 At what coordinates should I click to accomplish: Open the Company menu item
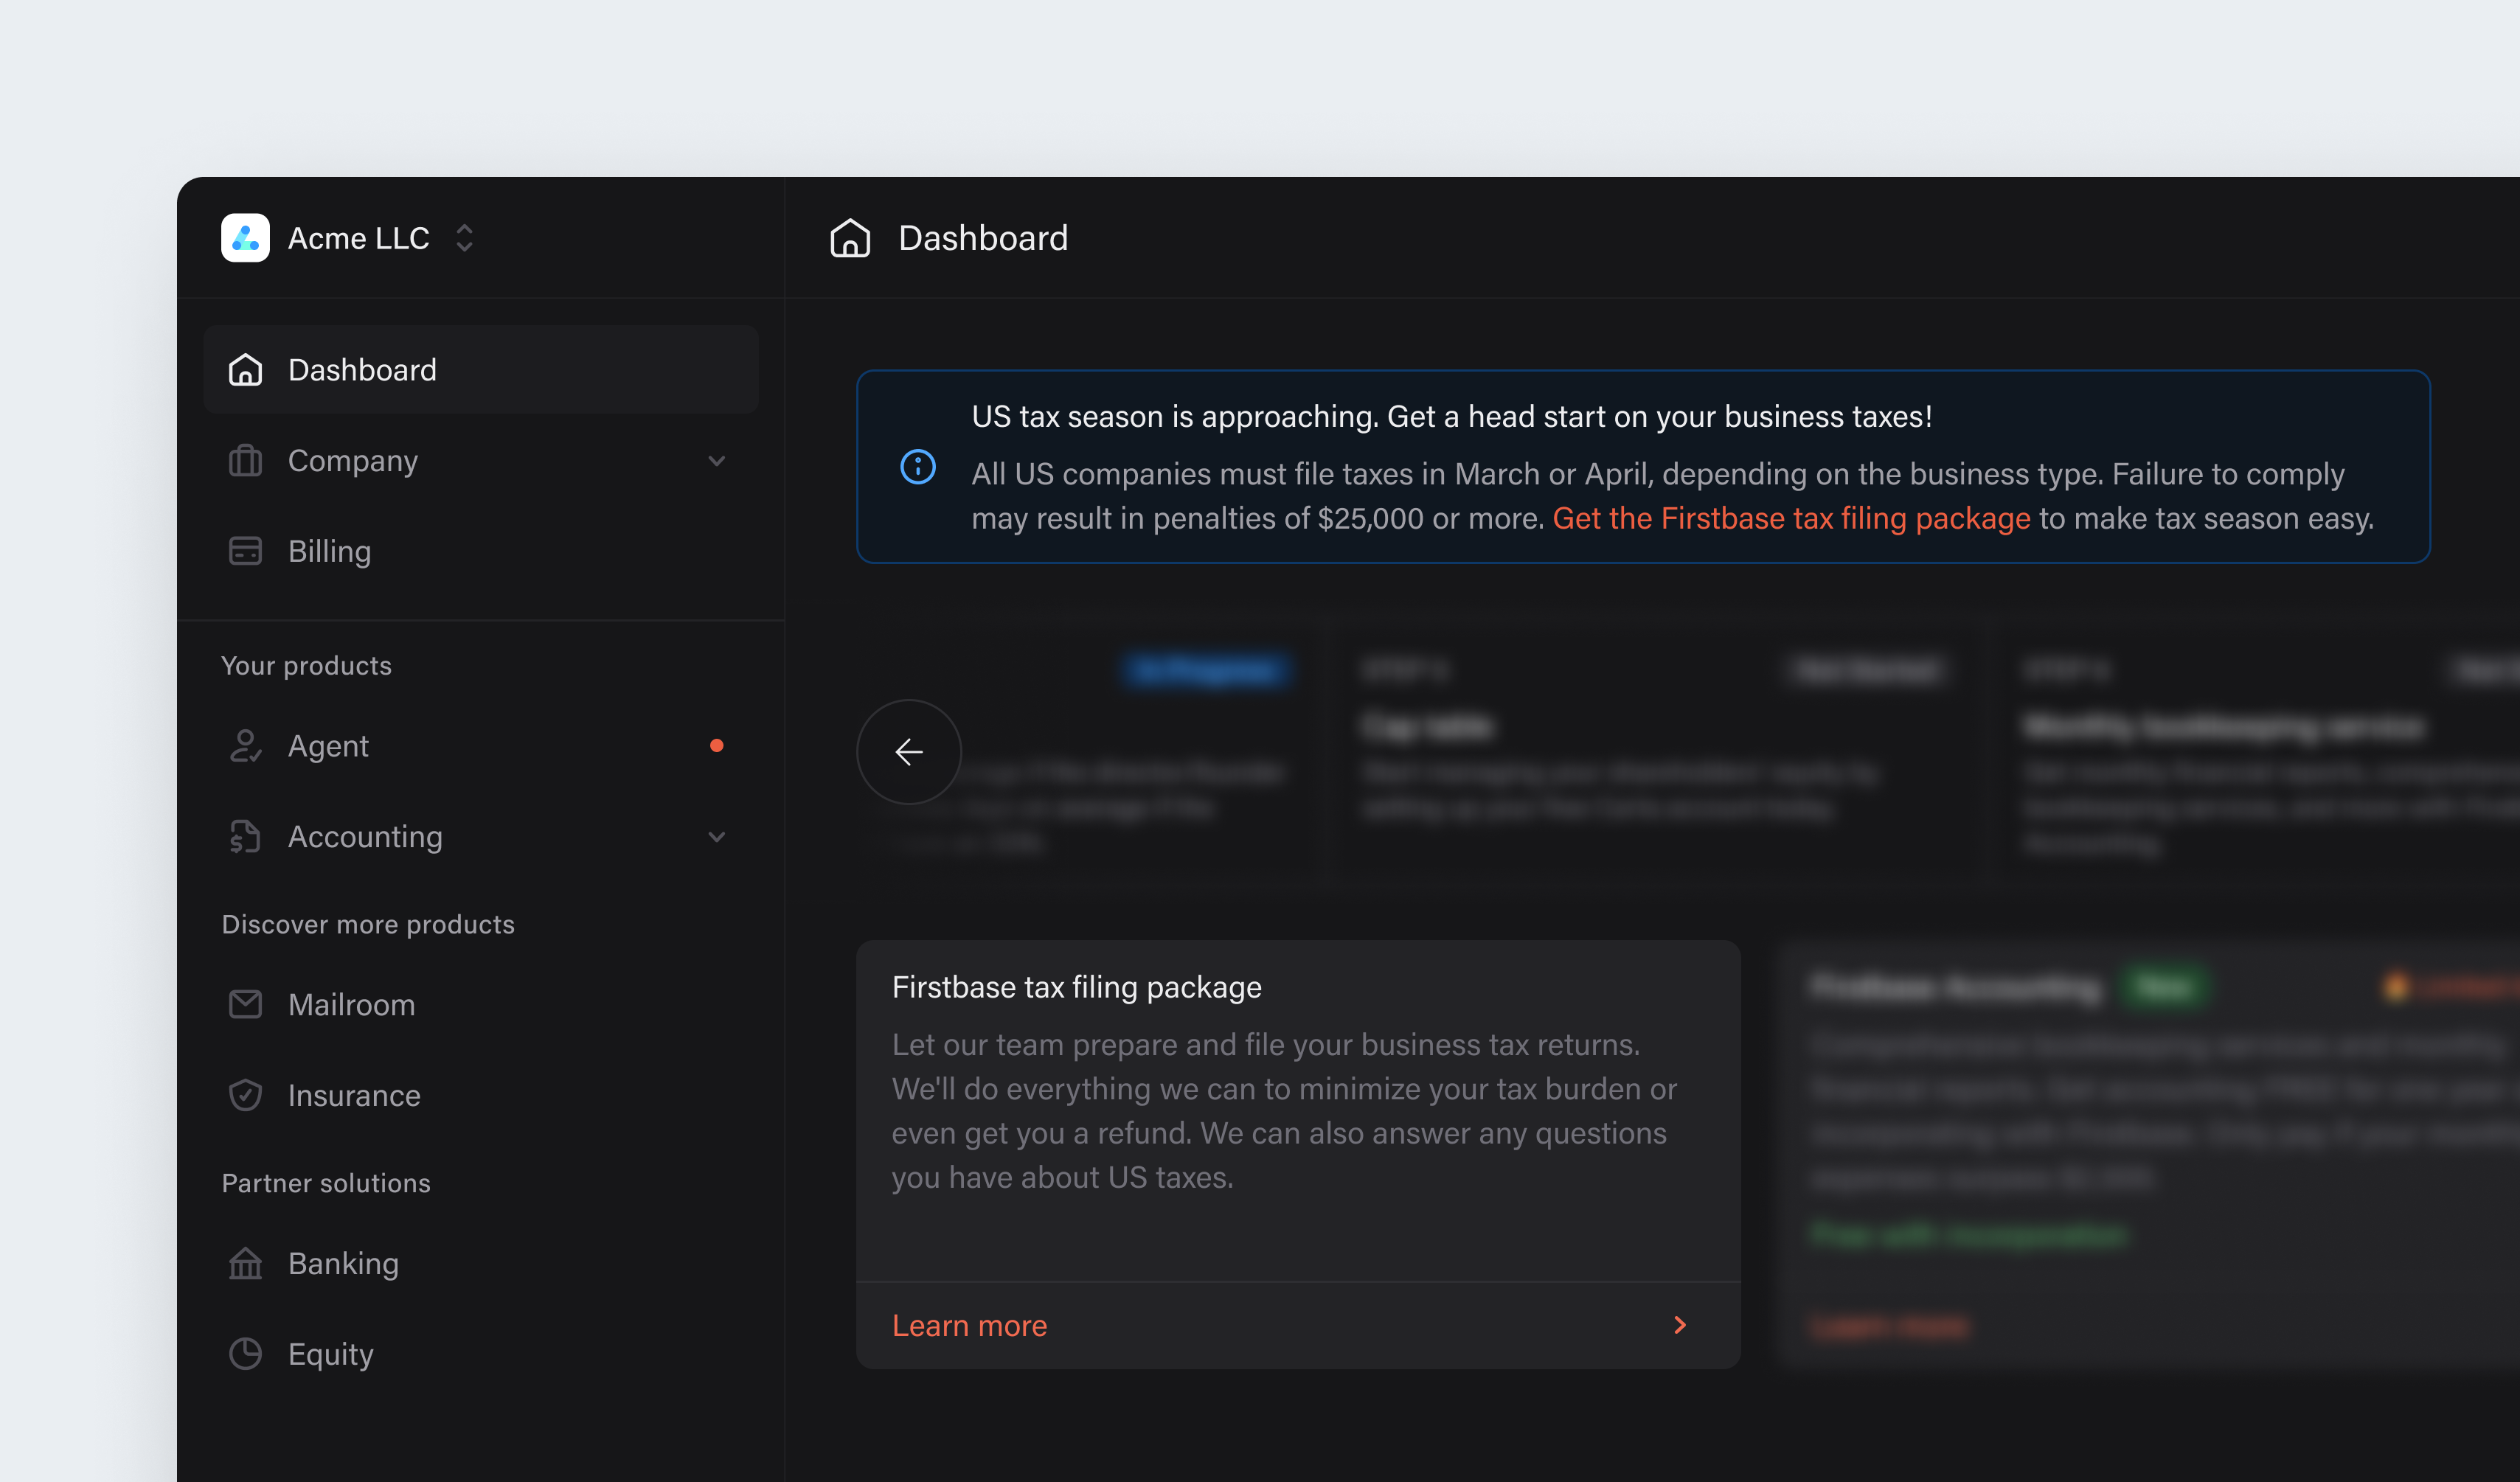[481, 461]
